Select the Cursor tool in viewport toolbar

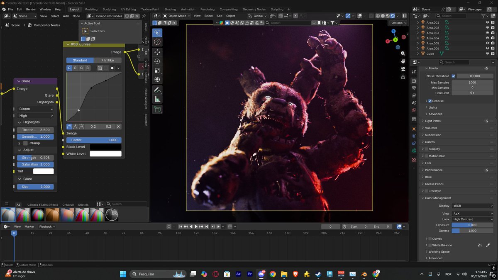157,42
